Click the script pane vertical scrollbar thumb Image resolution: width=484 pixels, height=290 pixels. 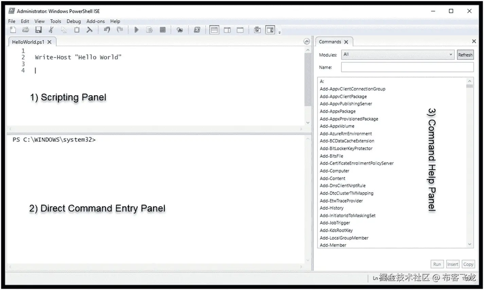tap(308, 79)
